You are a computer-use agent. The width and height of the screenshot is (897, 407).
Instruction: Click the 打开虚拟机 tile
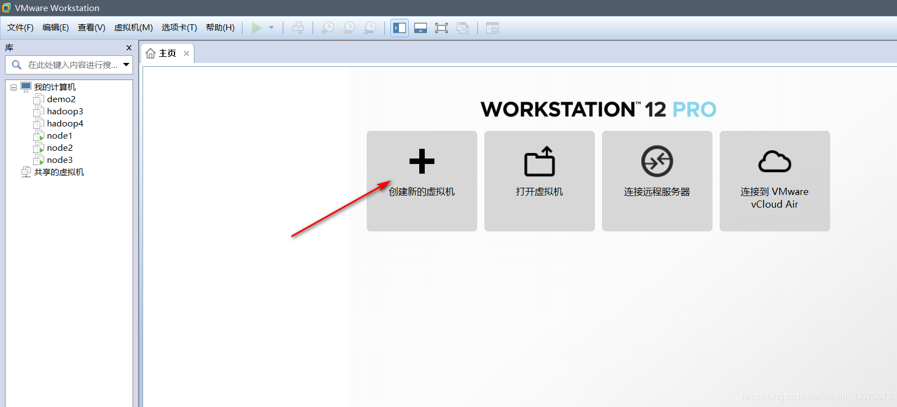(540, 181)
